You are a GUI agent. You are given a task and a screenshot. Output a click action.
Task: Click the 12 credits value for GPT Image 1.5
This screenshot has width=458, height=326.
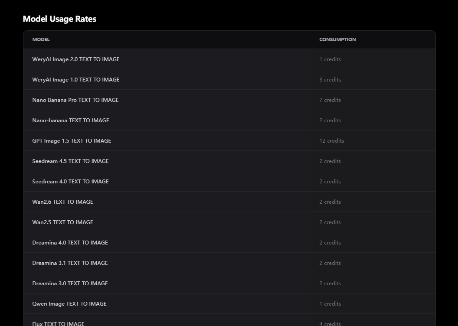331,140
